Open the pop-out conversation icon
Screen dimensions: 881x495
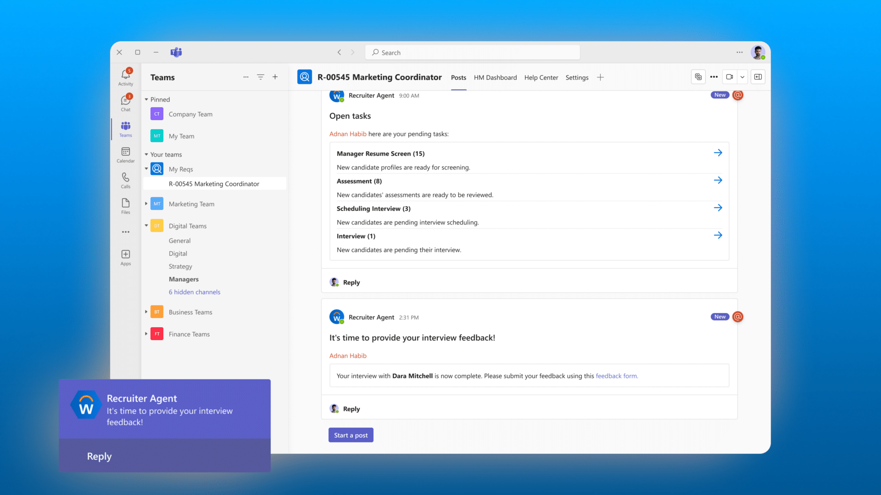tap(758, 77)
